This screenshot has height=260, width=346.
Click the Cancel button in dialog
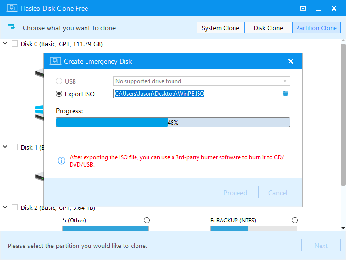point(278,192)
